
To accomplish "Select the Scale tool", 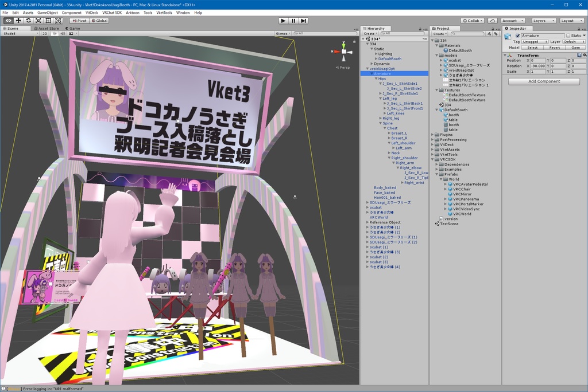I will [38, 21].
